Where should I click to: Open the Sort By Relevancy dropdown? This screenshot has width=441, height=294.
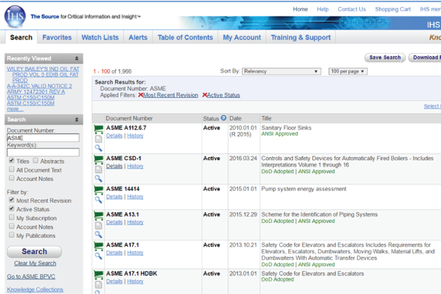coord(281,71)
